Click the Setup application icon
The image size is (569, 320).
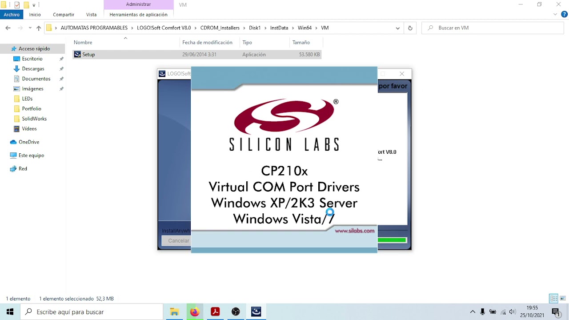(78, 54)
